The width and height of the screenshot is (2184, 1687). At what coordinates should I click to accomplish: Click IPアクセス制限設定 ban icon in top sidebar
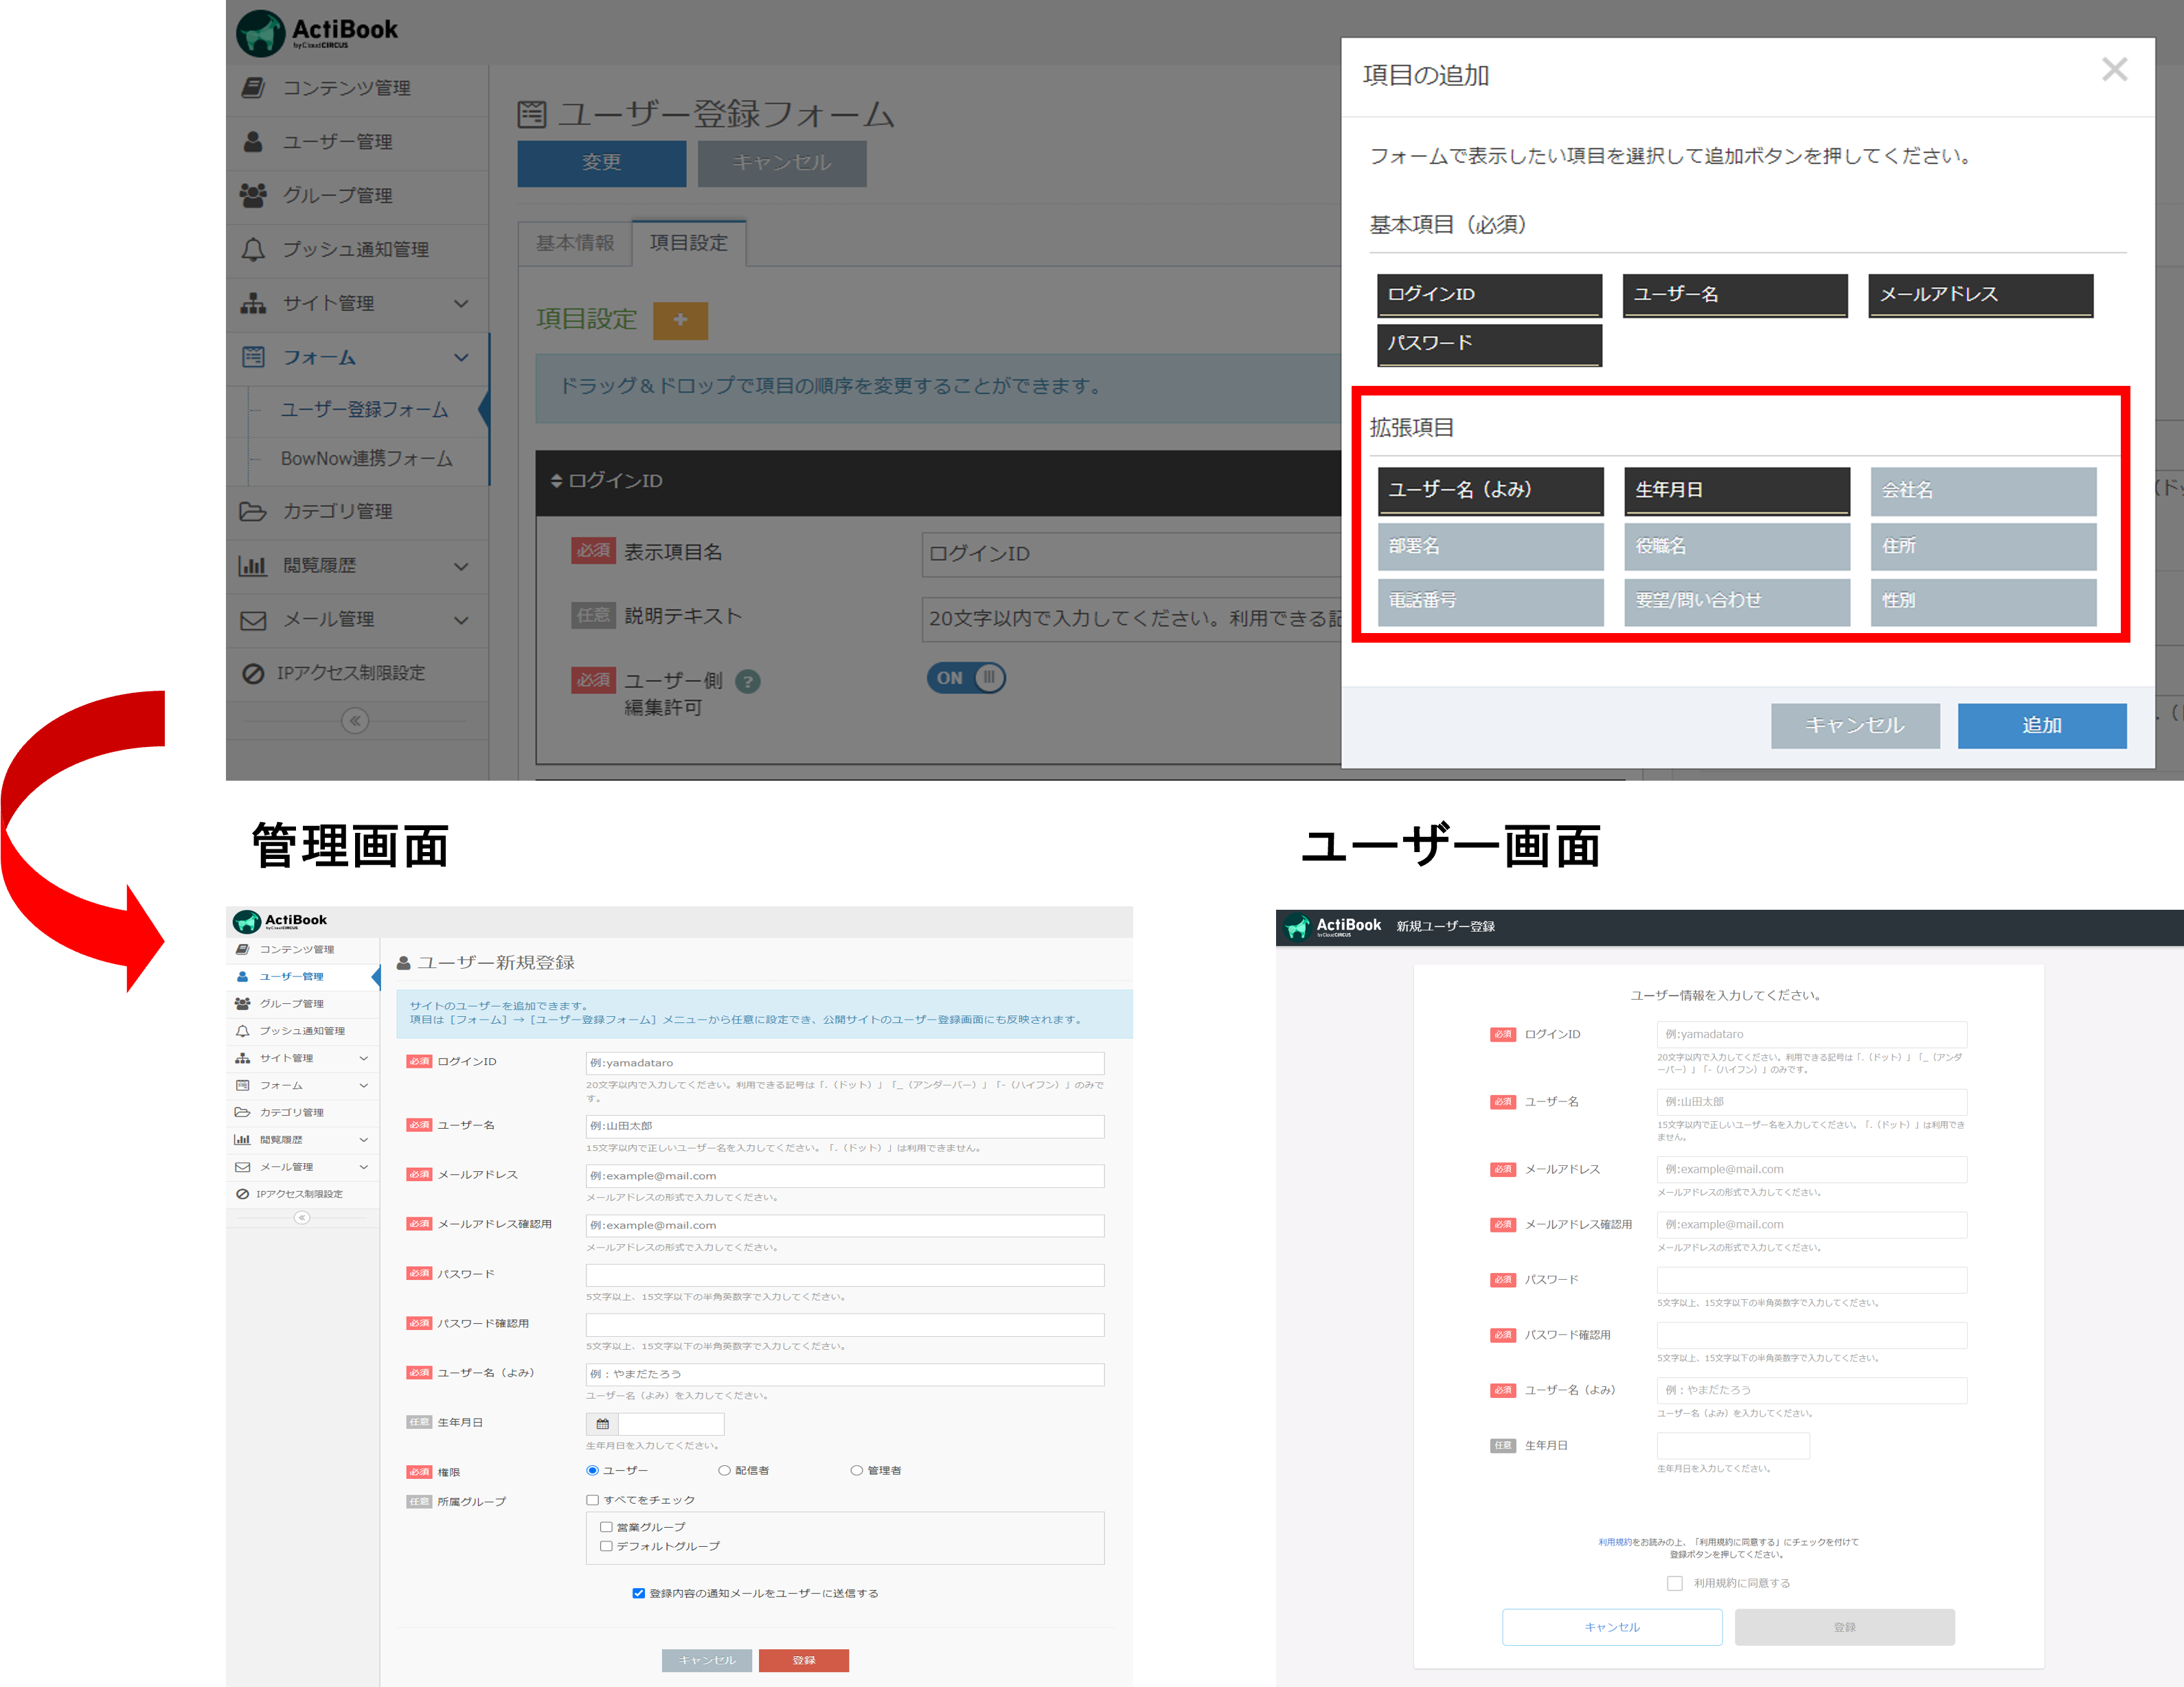[x=253, y=673]
